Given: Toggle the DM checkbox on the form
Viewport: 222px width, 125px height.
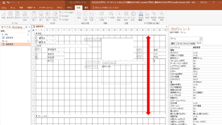Looking at the screenshot, I should click(x=48, y=61).
